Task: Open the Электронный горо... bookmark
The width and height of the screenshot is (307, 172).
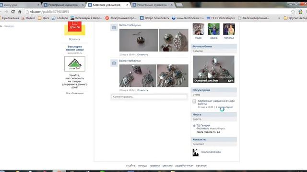Action: [120, 18]
